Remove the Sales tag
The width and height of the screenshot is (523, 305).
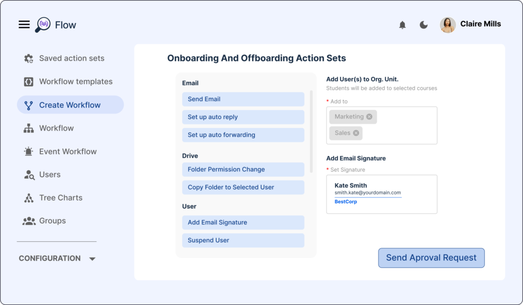coord(356,133)
